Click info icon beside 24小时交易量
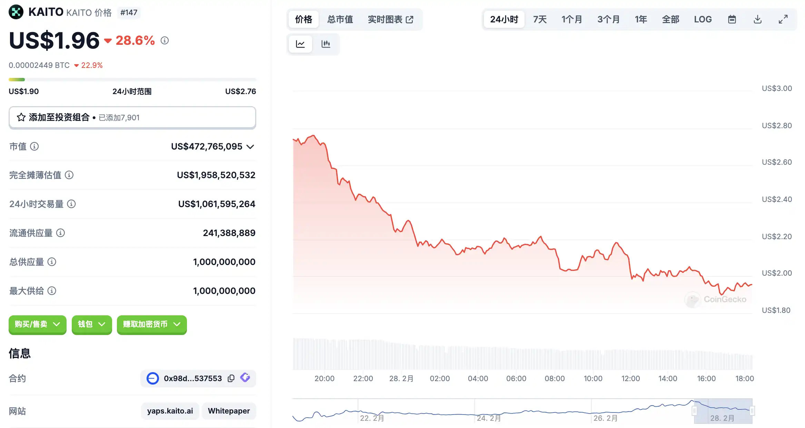 [x=71, y=204]
